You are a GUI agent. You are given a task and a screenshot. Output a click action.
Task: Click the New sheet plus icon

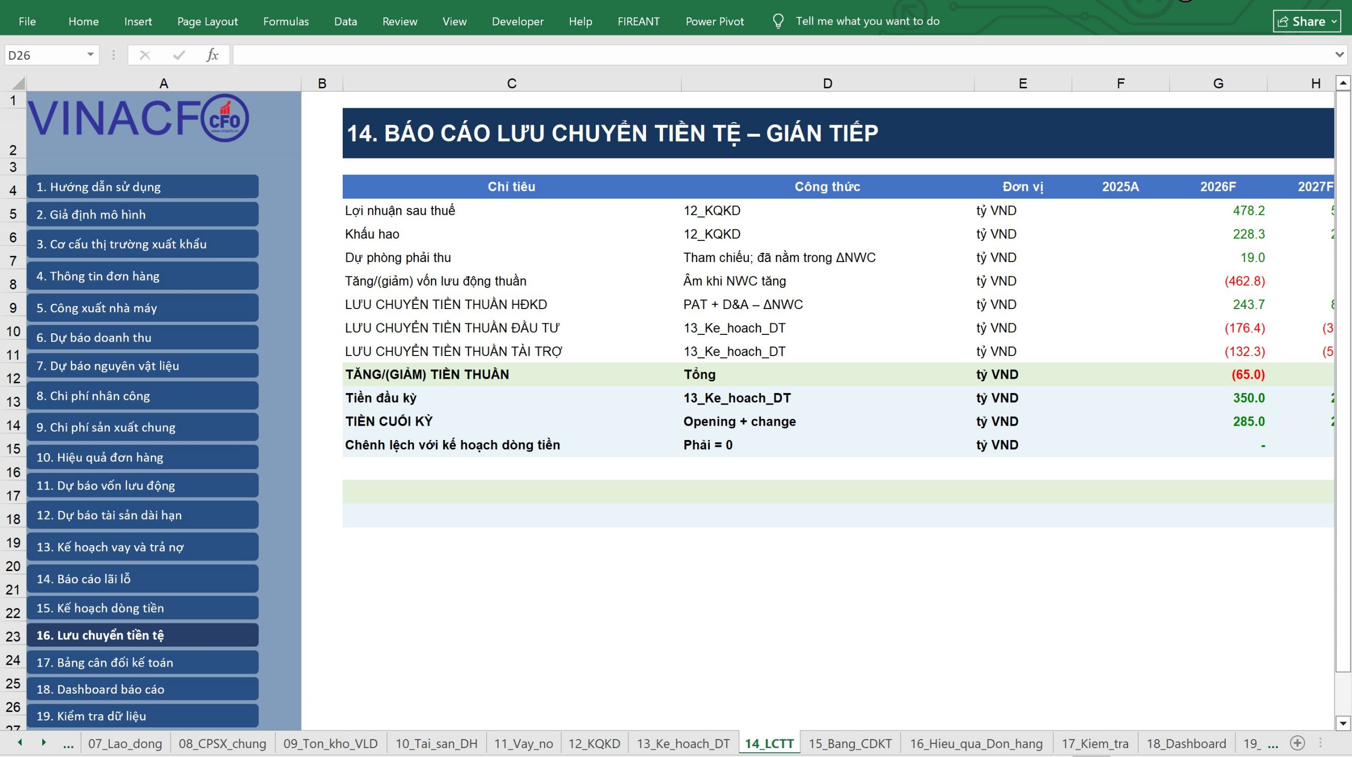tap(1297, 743)
